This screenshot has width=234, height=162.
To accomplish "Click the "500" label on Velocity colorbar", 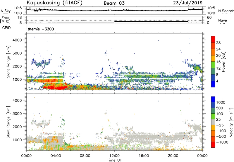I will (x=220, y=108).
